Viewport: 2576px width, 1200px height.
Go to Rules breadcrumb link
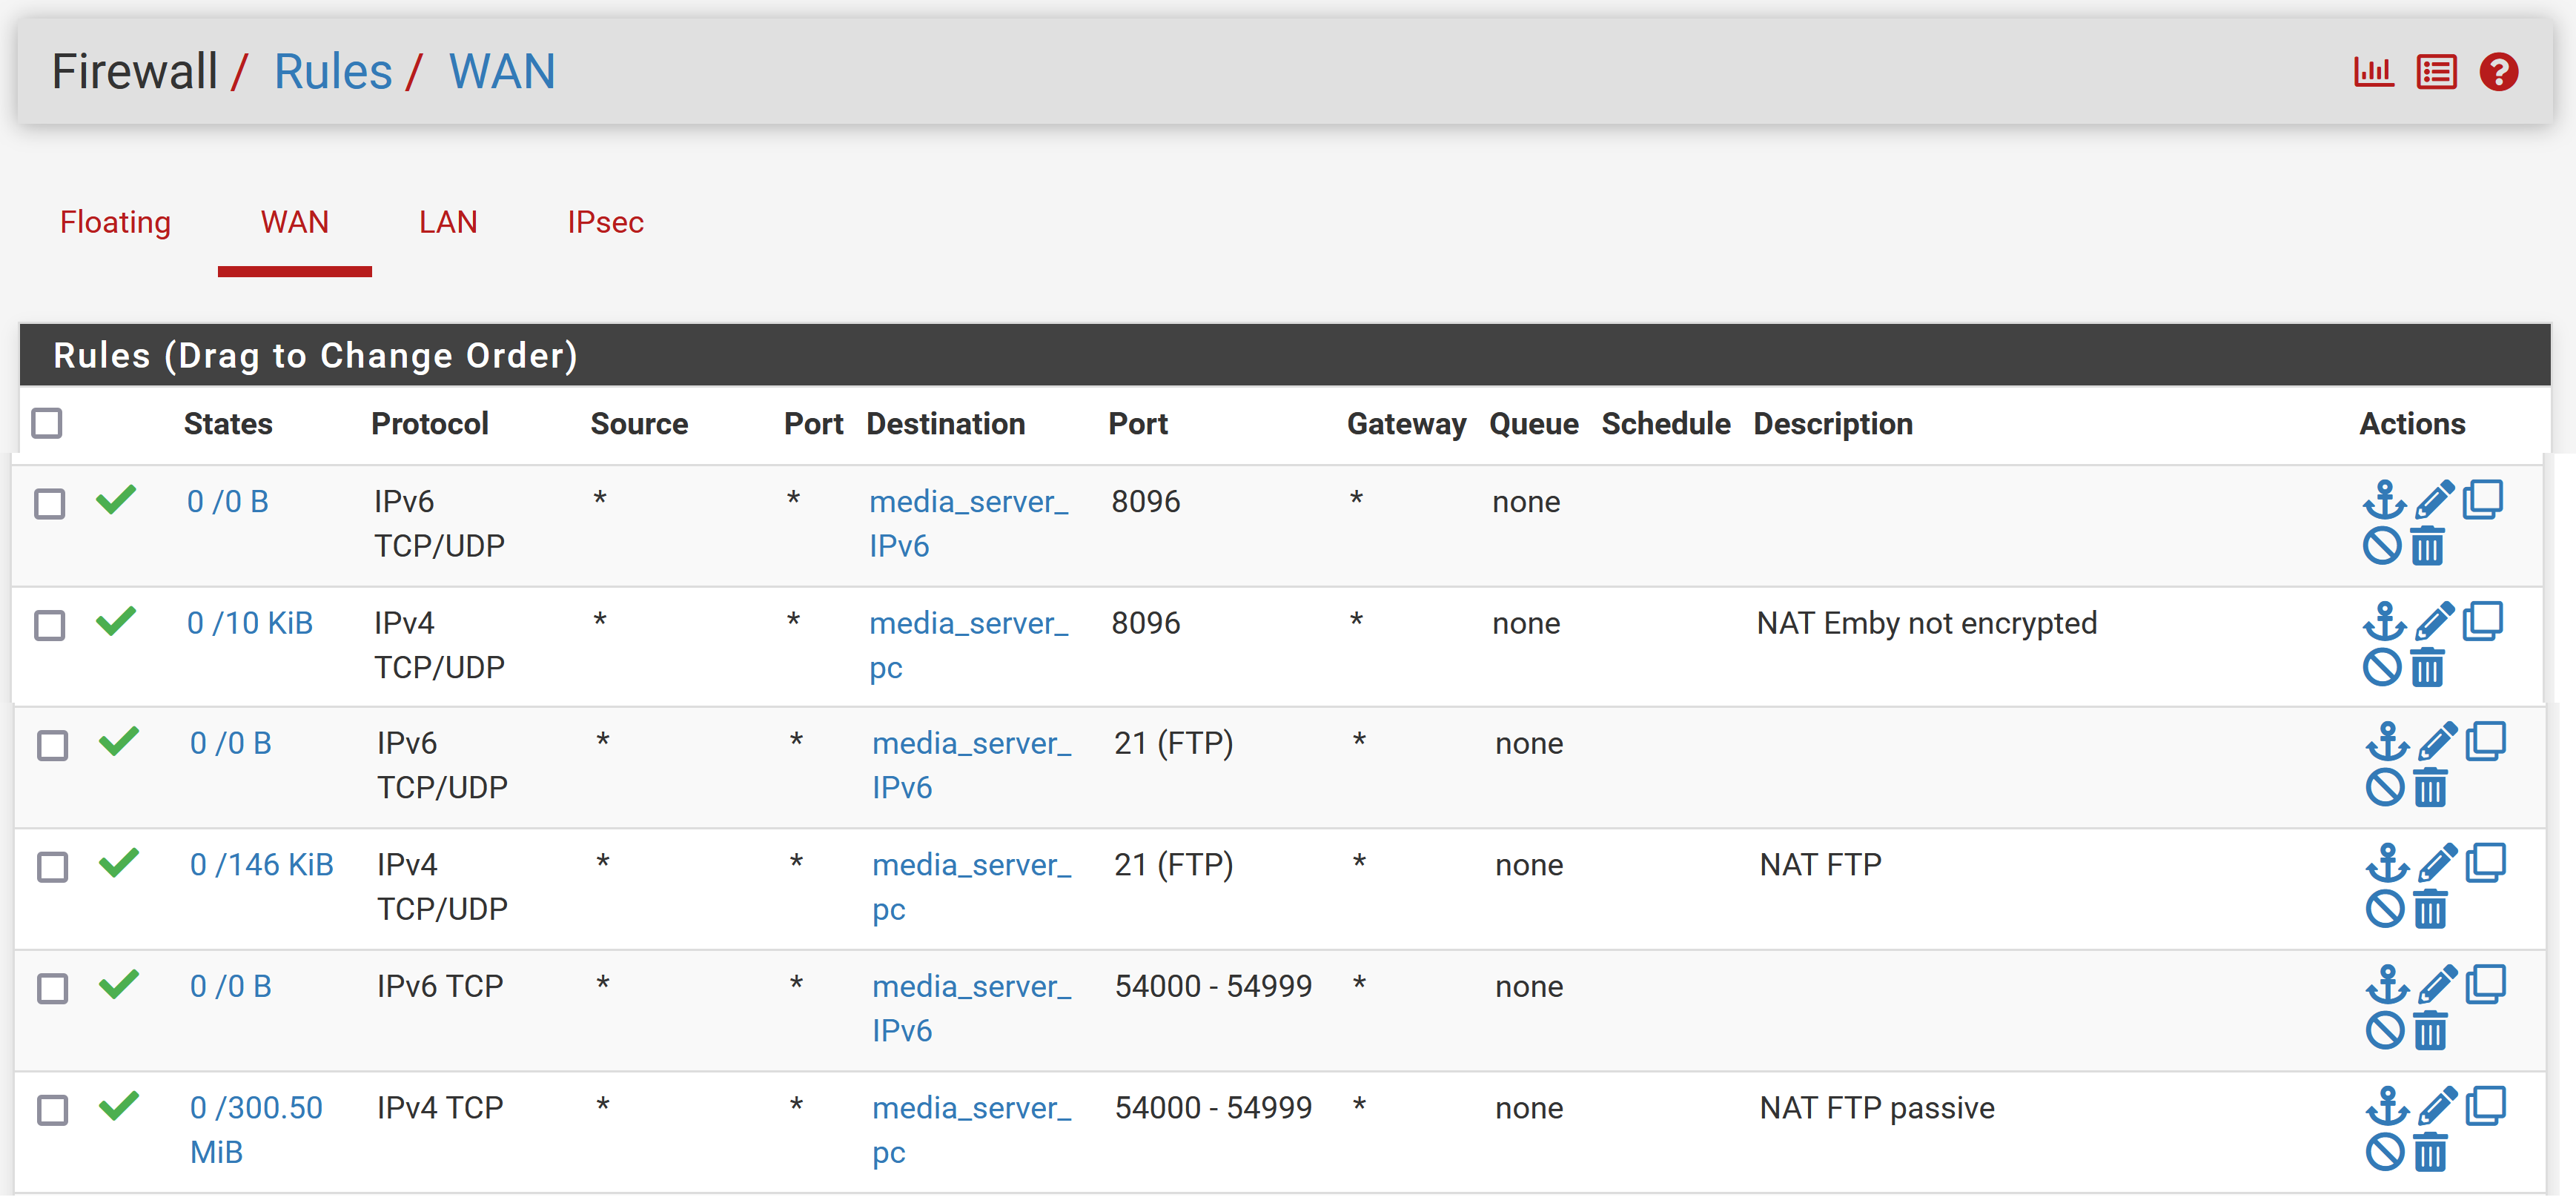coord(333,72)
